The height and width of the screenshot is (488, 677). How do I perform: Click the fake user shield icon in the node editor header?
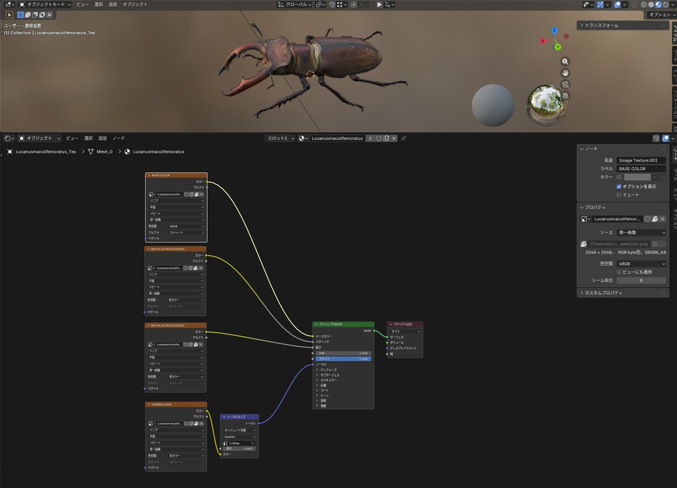coord(379,138)
